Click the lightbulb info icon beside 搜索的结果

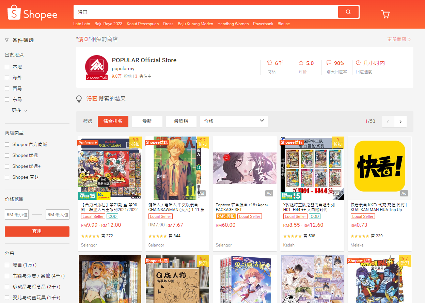click(x=79, y=99)
